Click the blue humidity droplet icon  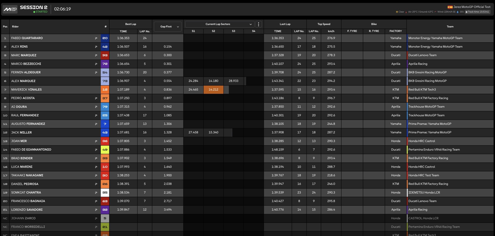458,12
